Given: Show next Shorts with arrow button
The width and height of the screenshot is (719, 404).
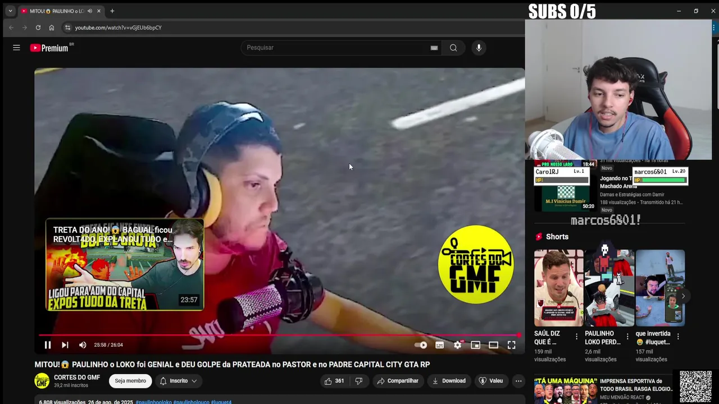Looking at the screenshot, I should pos(682,296).
